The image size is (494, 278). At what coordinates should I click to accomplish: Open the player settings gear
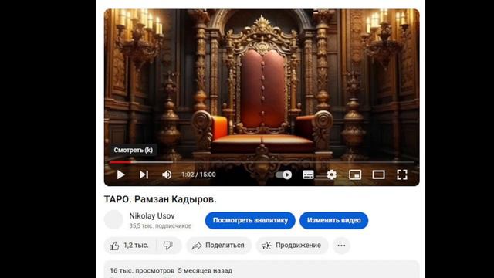click(x=331, y=175)
